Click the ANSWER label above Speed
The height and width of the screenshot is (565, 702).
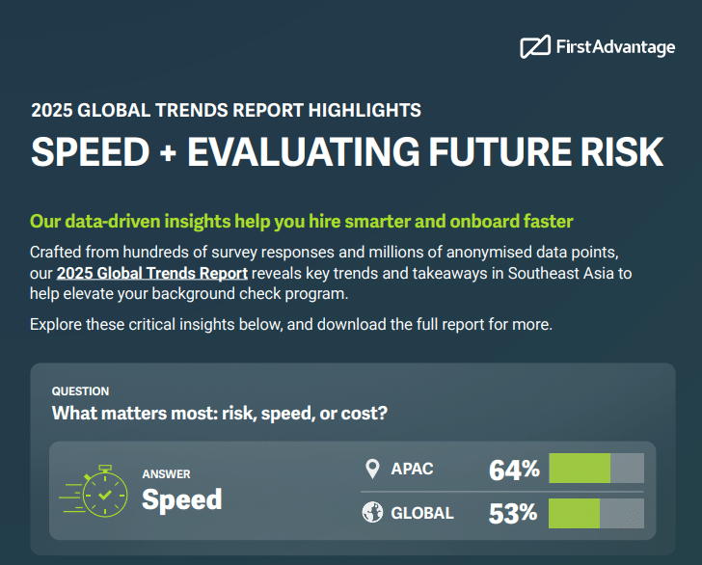pyautogui.click(x=167, y=474)
